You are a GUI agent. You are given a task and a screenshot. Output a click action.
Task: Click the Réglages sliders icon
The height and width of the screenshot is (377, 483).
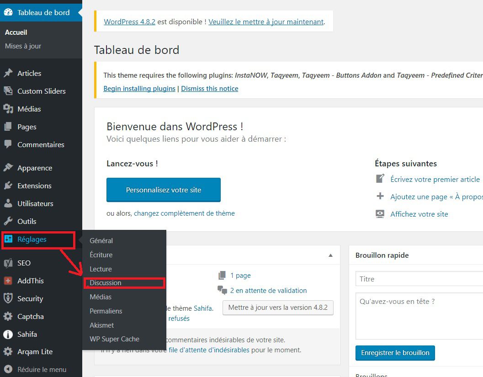(x=8, y=239)
